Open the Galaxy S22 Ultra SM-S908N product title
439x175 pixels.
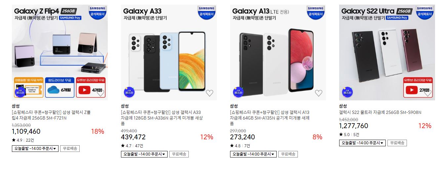point(380,112)
